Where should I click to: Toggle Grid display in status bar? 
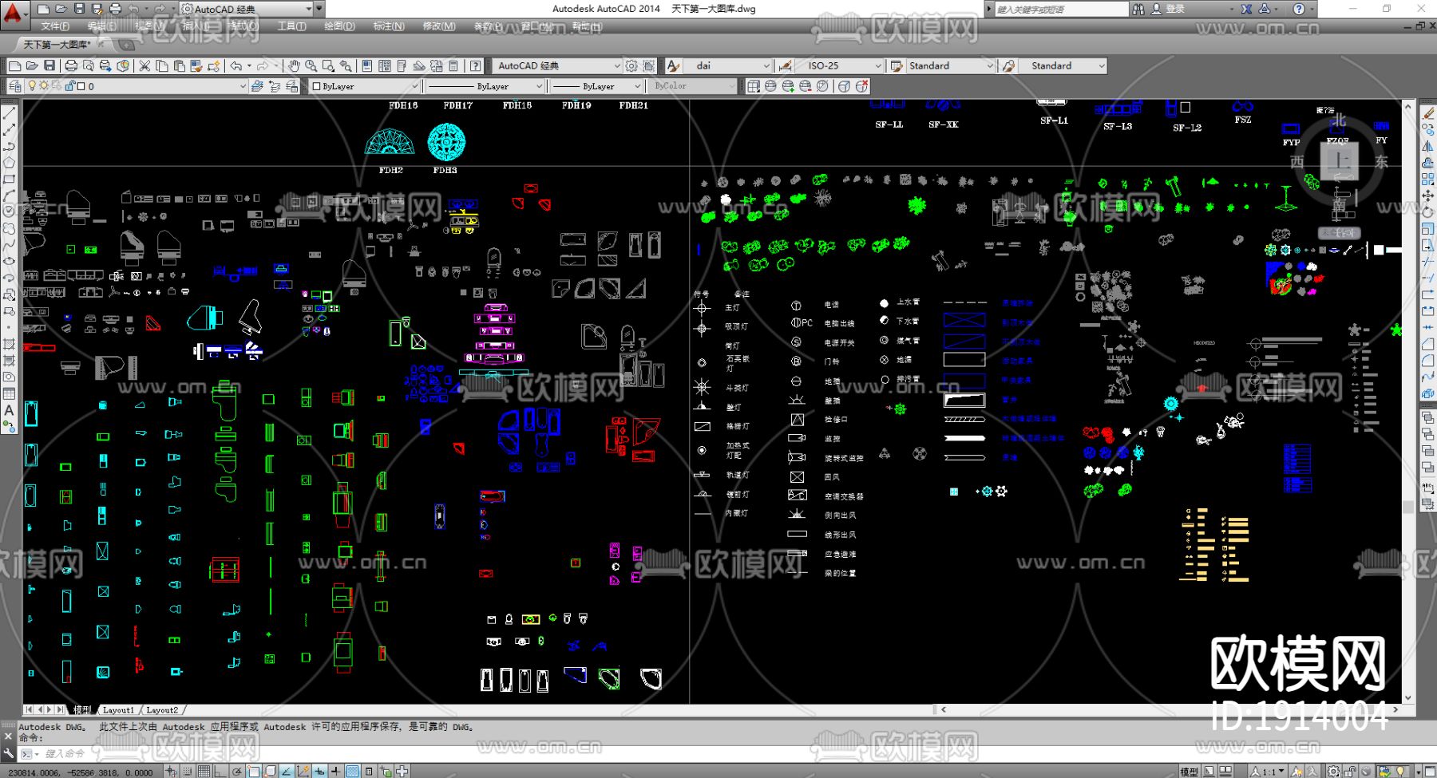click(x=204, y=771)
